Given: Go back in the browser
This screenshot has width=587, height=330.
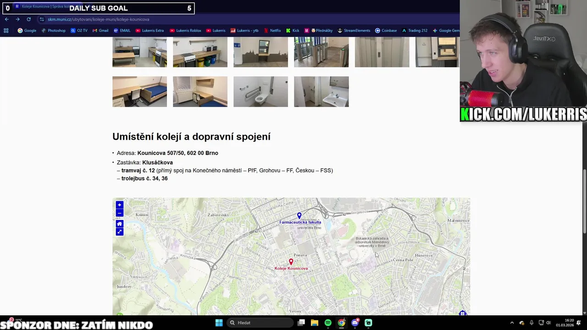Looking at the screenshot, I should click(6, 19).
